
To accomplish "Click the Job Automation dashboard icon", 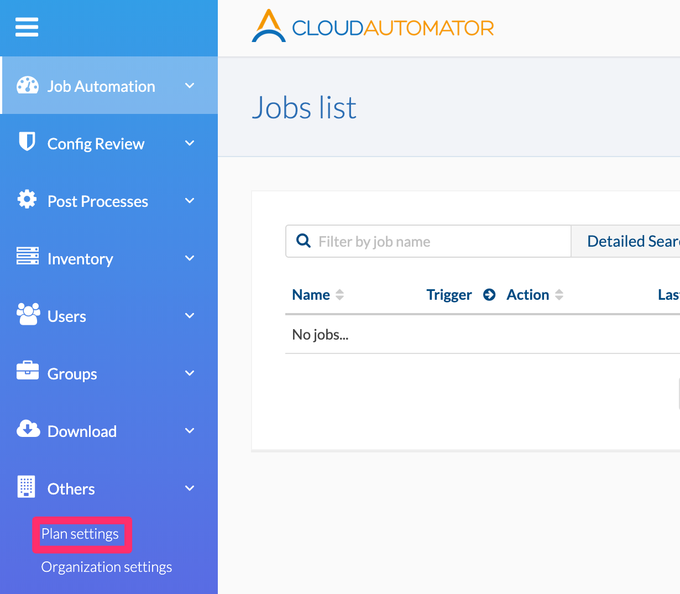I will pyautogui.click(x=28, y=85).
